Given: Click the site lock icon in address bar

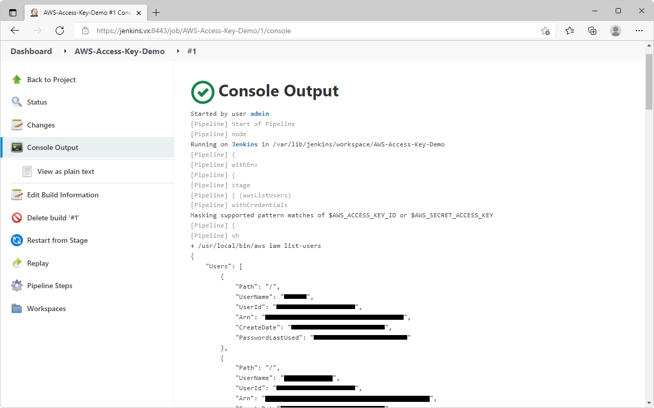Looking at the screenshot, I should click(85, 31).
